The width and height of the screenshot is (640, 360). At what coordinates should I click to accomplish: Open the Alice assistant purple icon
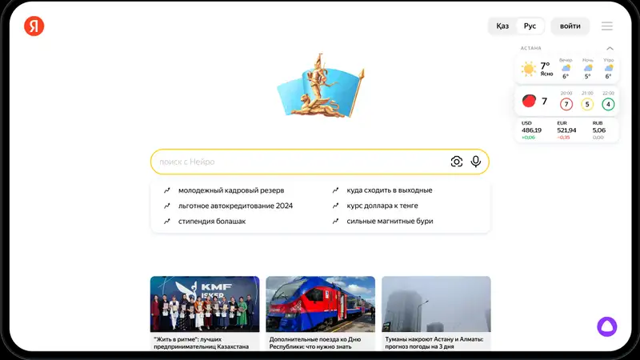coord(607,326)
